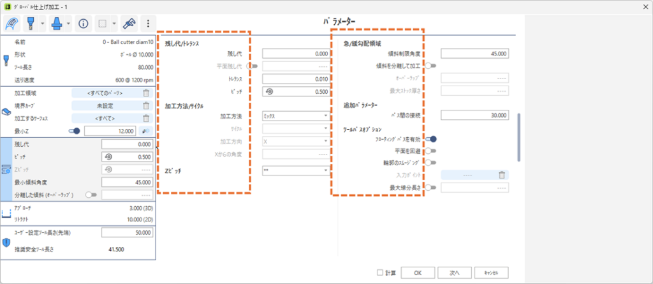Open the three-dot more options menu
Viewport: 653px width, 284px height.
click(x=148, y=24)
